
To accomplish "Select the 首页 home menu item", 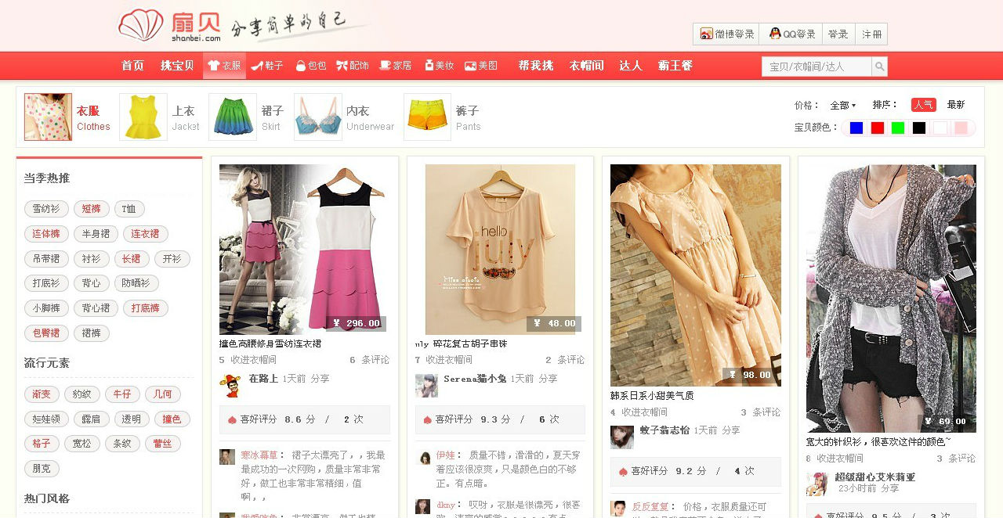I will (x=132, y=66).
